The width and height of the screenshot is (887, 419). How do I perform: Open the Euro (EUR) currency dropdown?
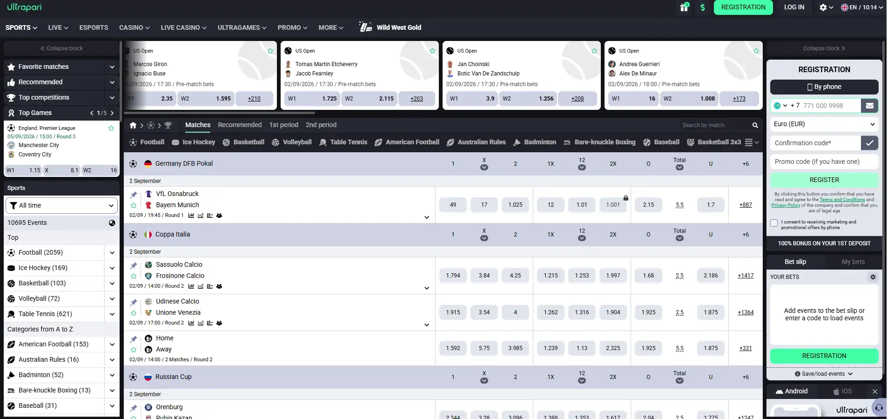824,124
